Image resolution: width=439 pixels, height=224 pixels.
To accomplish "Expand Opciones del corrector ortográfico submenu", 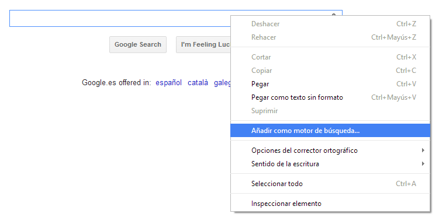I will point(330,150).
